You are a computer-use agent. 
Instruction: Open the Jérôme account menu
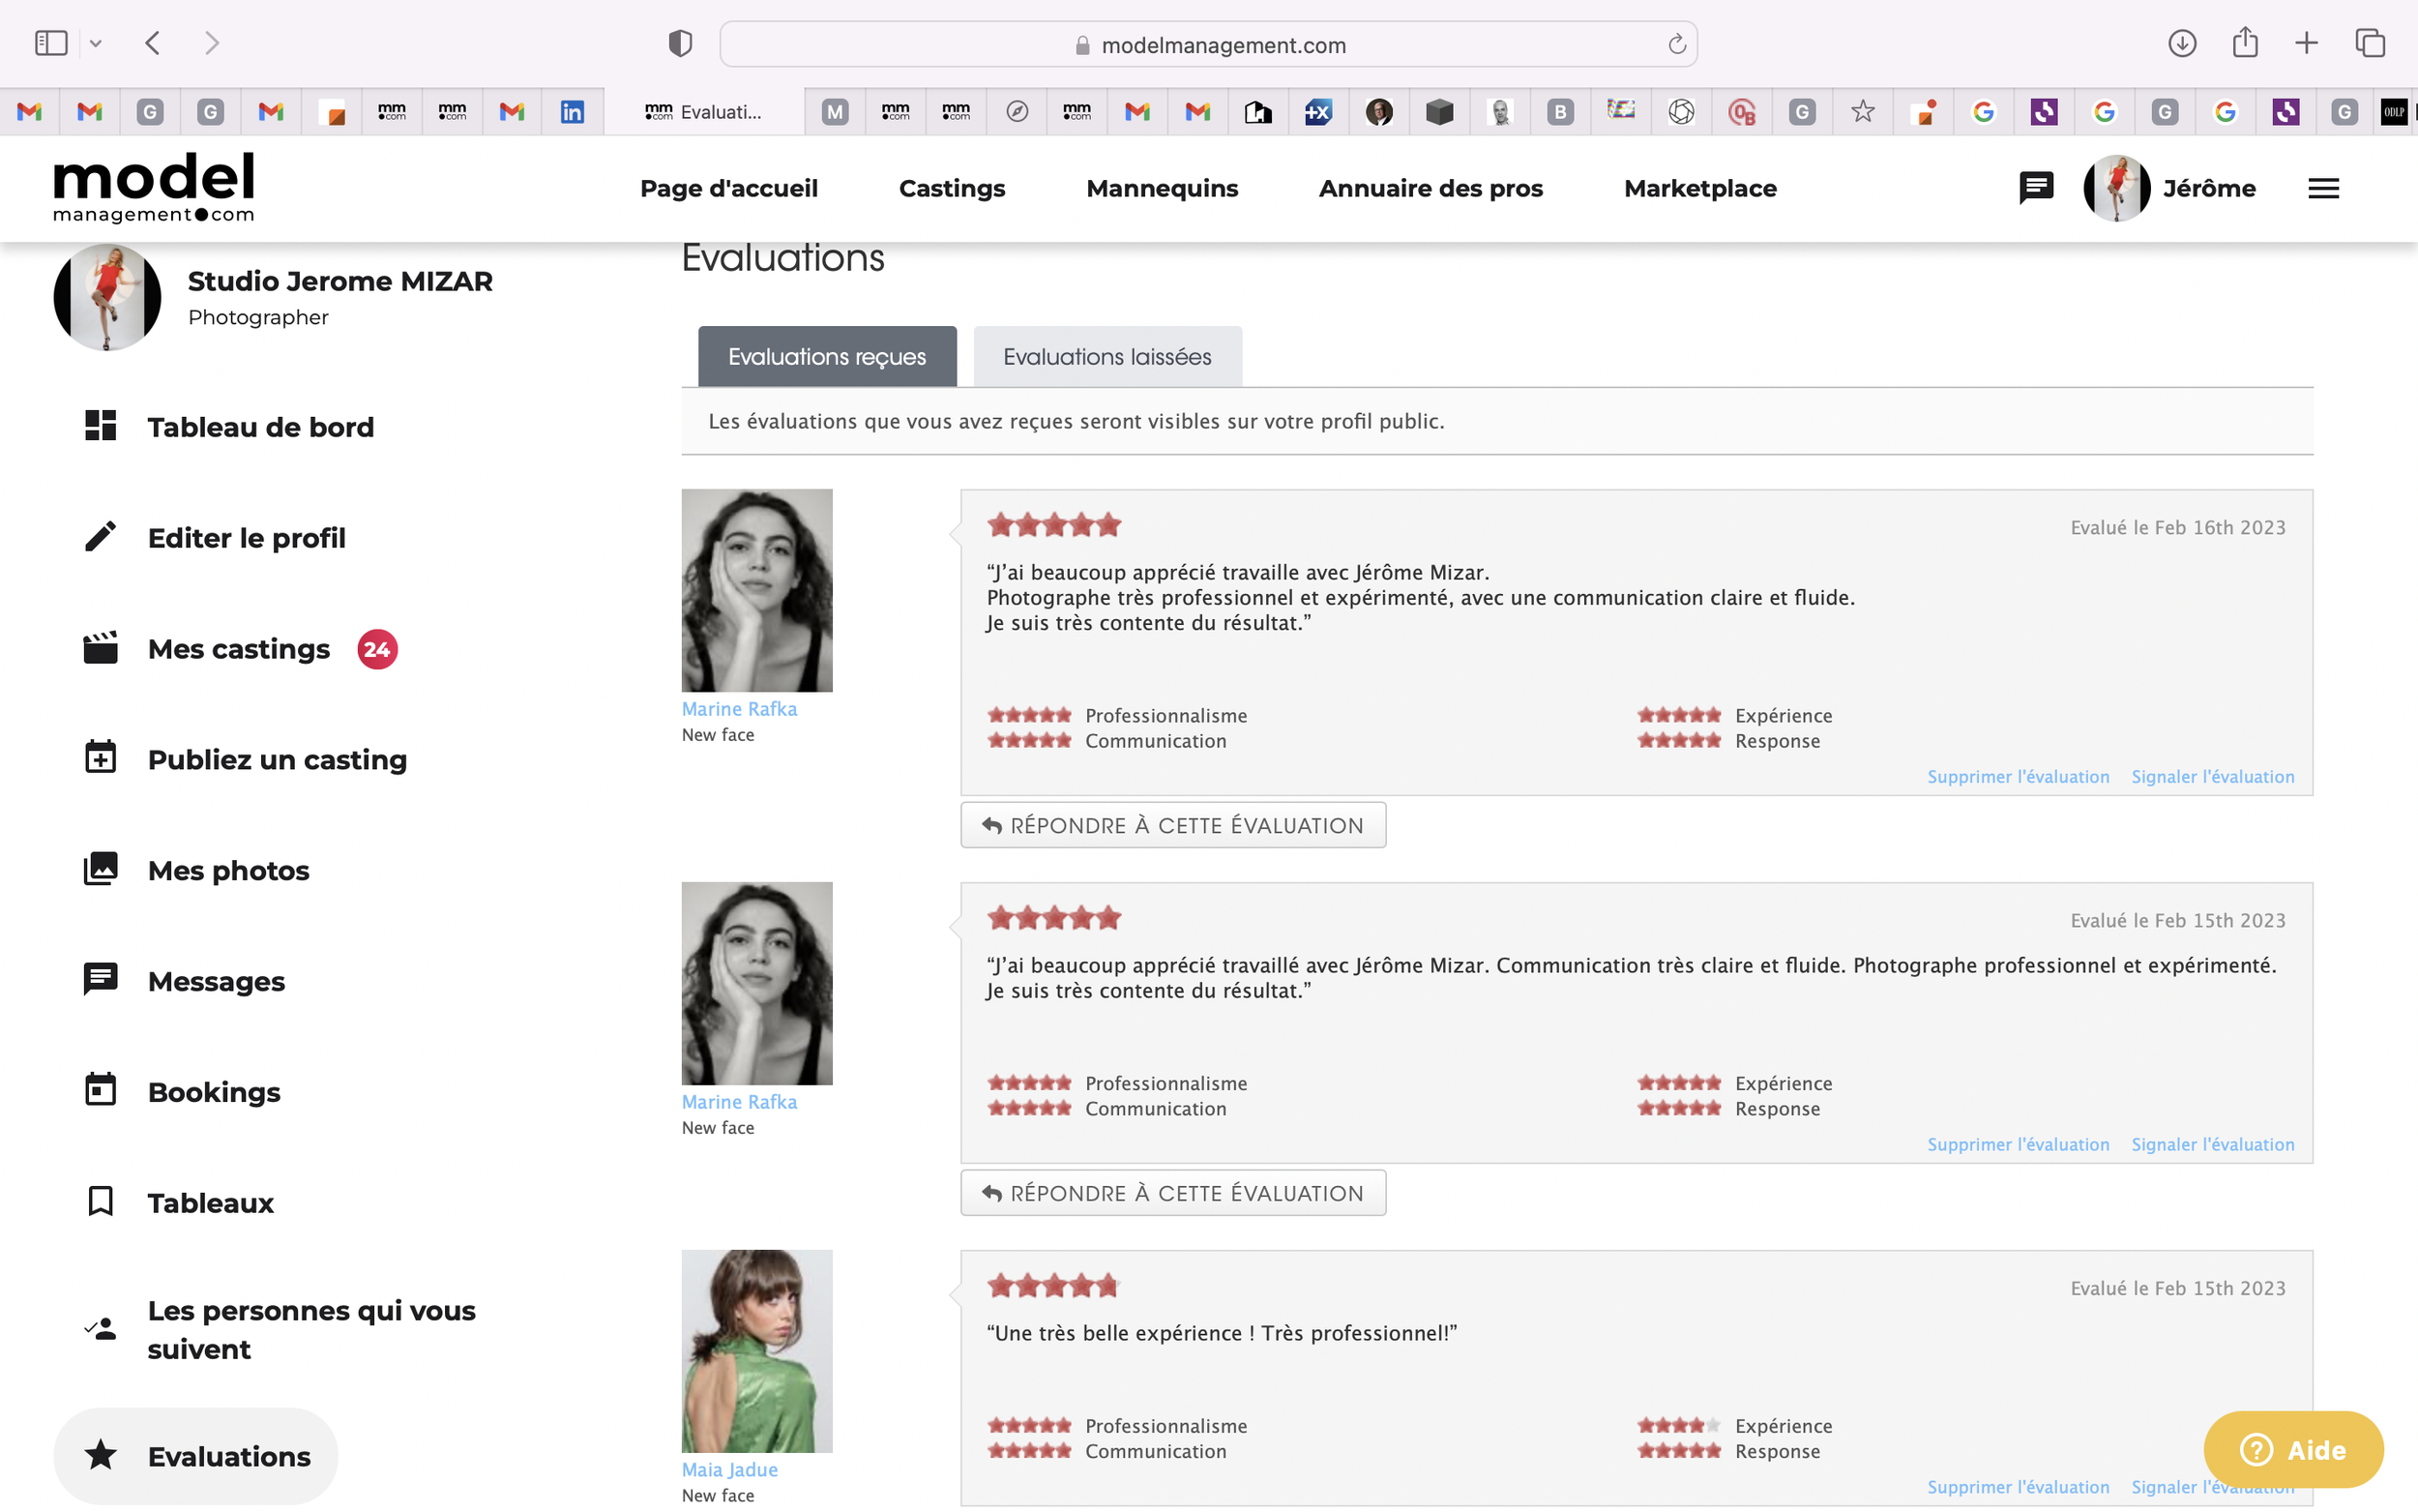(x=2207, y=188)
